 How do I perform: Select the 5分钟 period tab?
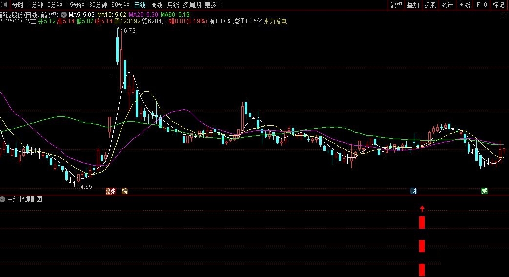pyautogui.click(x=55, y=5)
